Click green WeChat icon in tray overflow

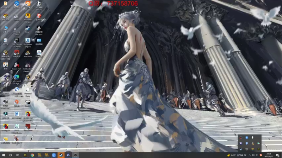(x=258, y=143)
